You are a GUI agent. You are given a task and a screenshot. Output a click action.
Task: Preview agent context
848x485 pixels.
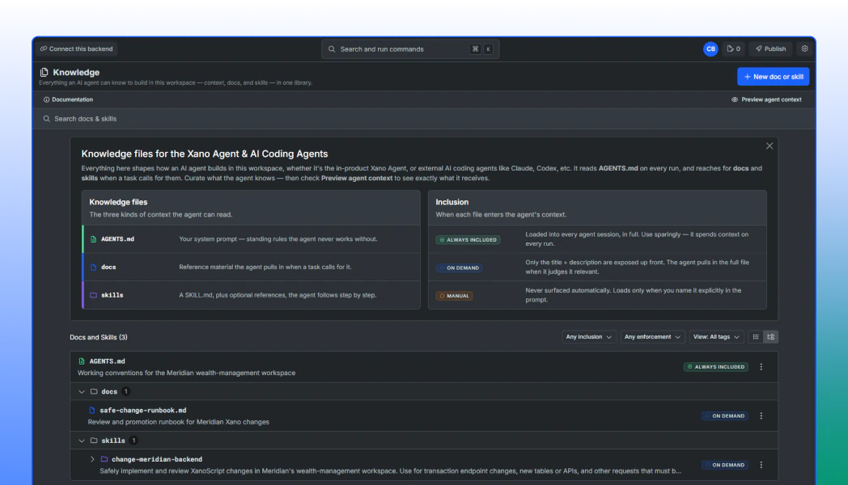(766, 99)
